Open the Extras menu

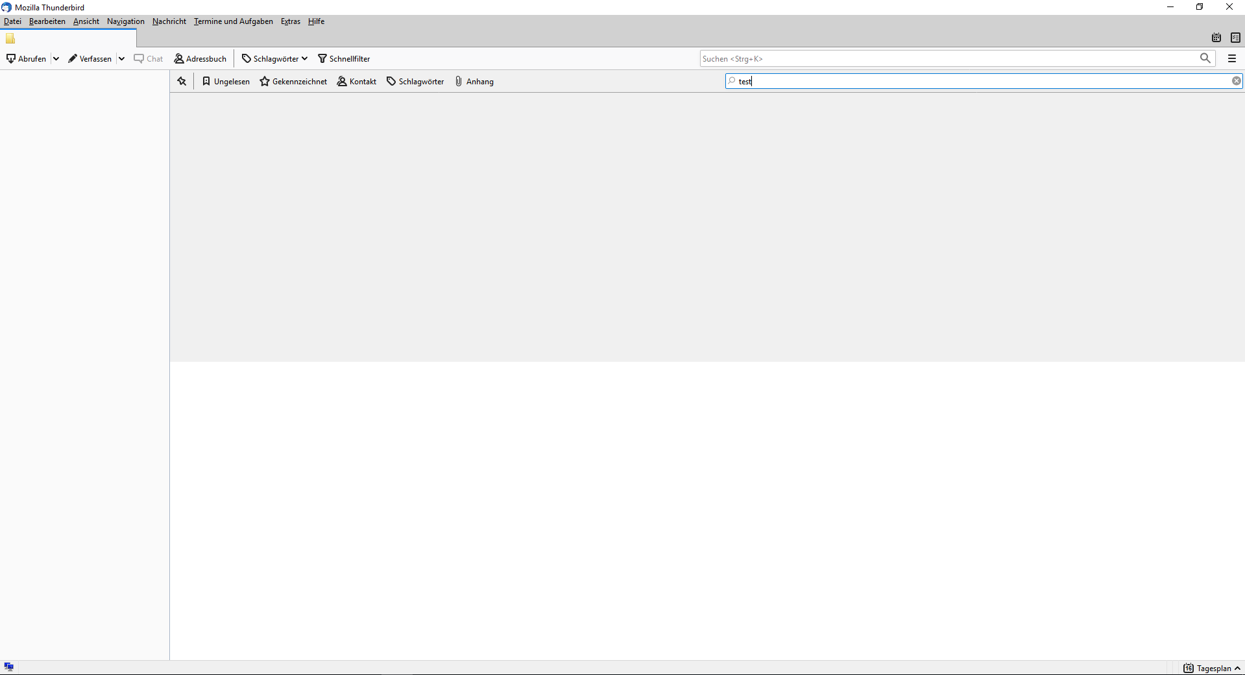291,21
